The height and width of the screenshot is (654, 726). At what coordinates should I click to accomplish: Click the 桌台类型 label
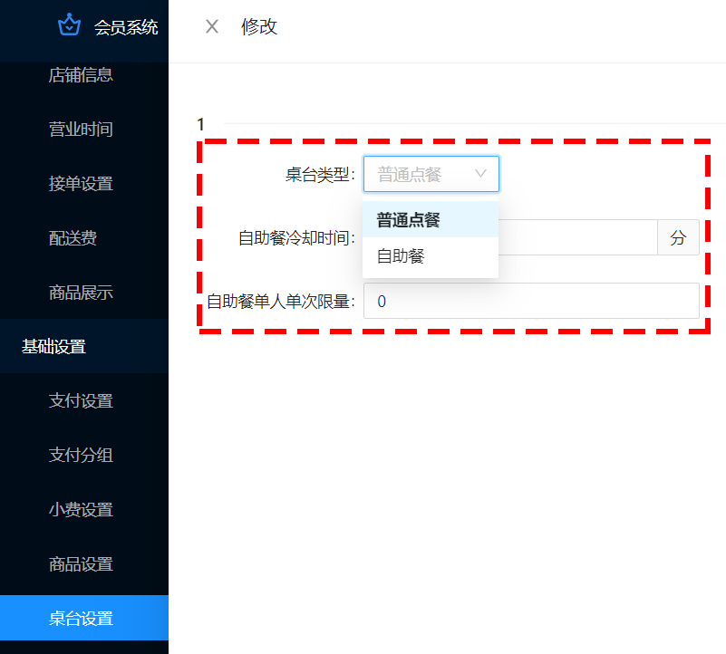(x=320, y=175)
